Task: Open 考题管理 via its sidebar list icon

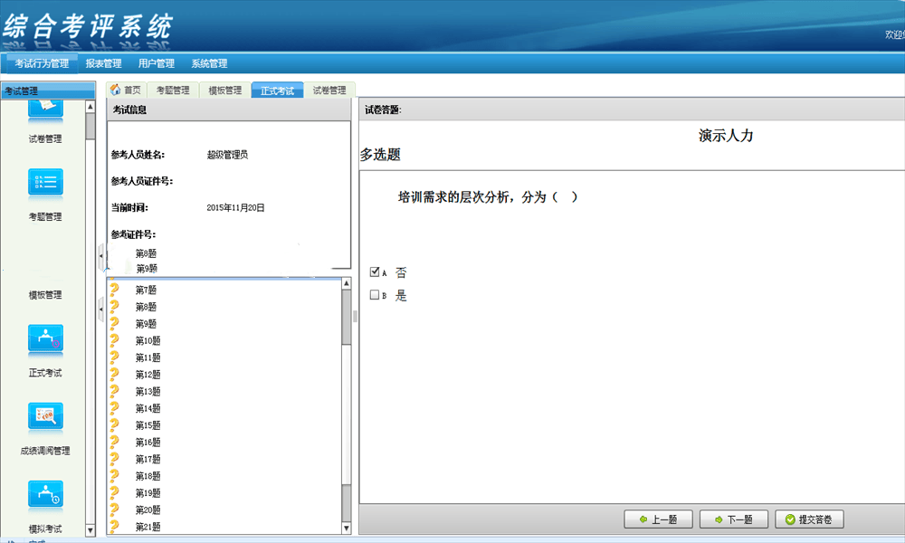Action: pyautogui.click(x=45, y=181)
